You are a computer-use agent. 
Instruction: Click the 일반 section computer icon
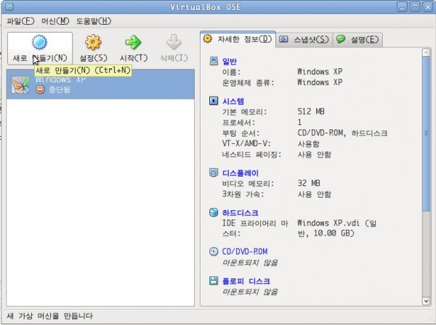click(x=214, y=61)
